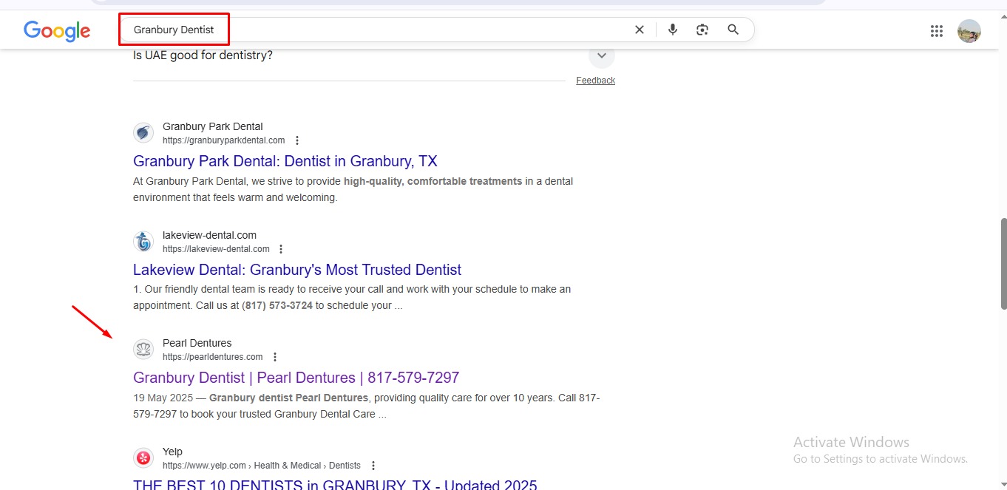Open more options for Yelp result
This screenshot has width=1007, height=490.
coord(373,466)
